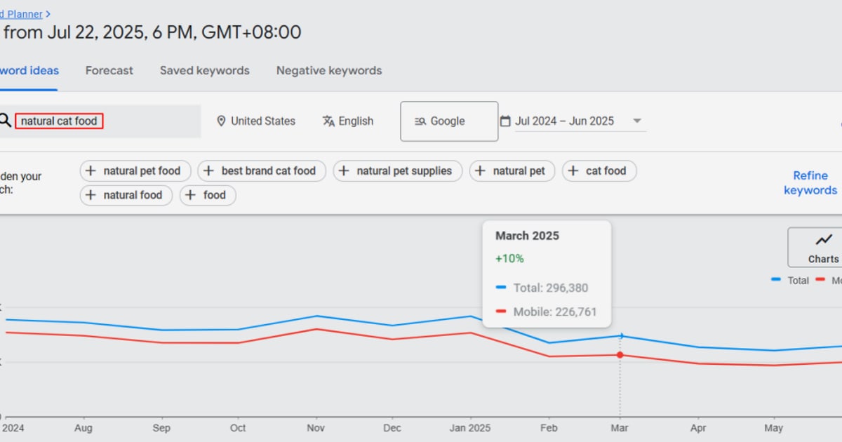Add best brand cat food chip

pyautogui.click(x=262, y=170)
